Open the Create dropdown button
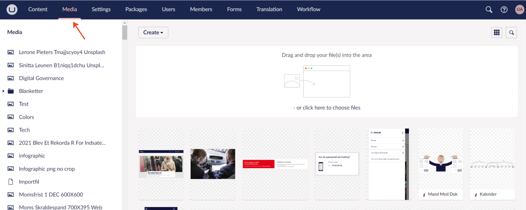This screenshot has width=526, height=210. pos(153,32)
